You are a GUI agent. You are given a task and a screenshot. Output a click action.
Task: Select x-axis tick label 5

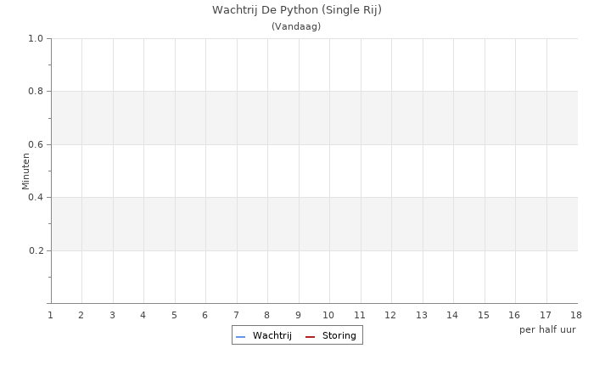pos(174,316)
